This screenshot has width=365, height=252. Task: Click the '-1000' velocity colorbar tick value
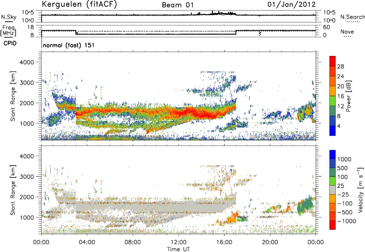[347, 221]
